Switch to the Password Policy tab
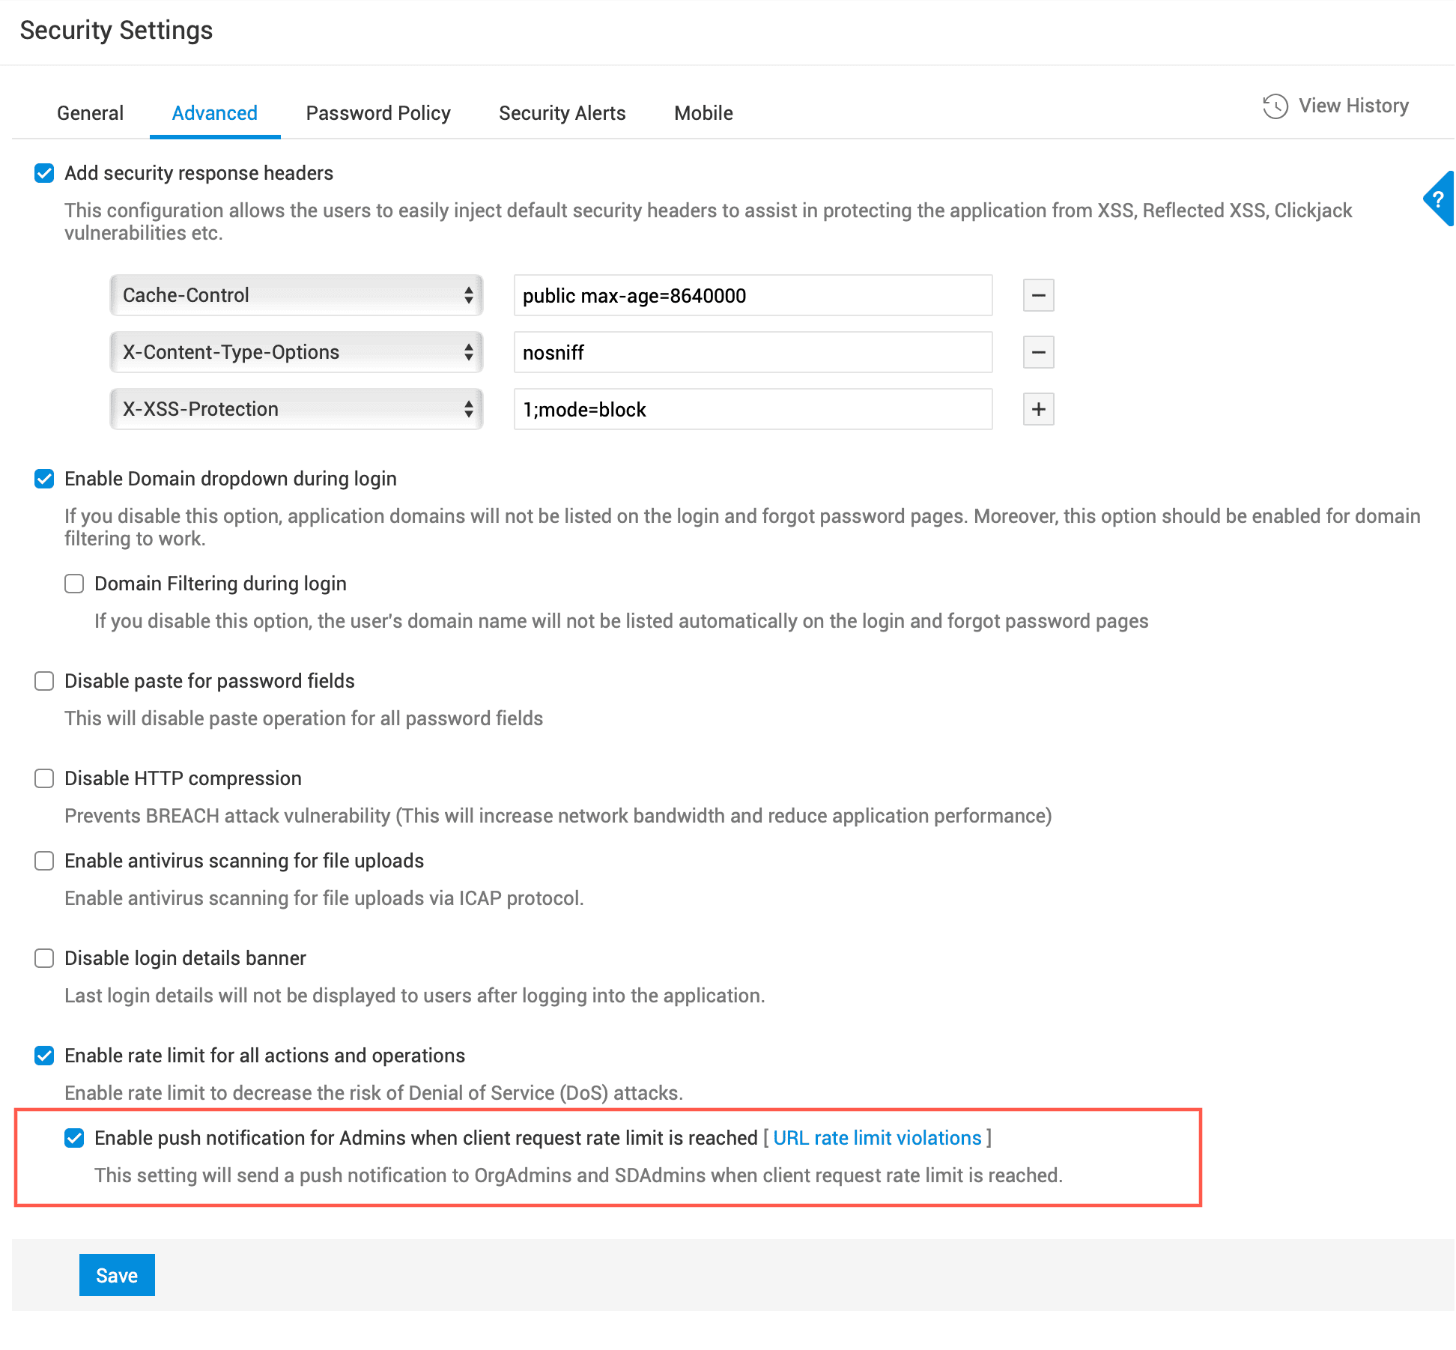Image resolution: width=1456 pixels, height=1350 pixels. click(378, 113)
